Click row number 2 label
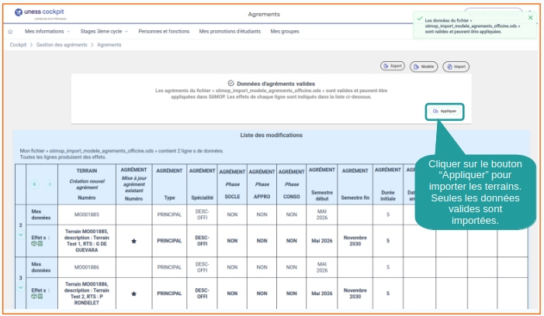 pyautogui.click(x=20, y=225)
